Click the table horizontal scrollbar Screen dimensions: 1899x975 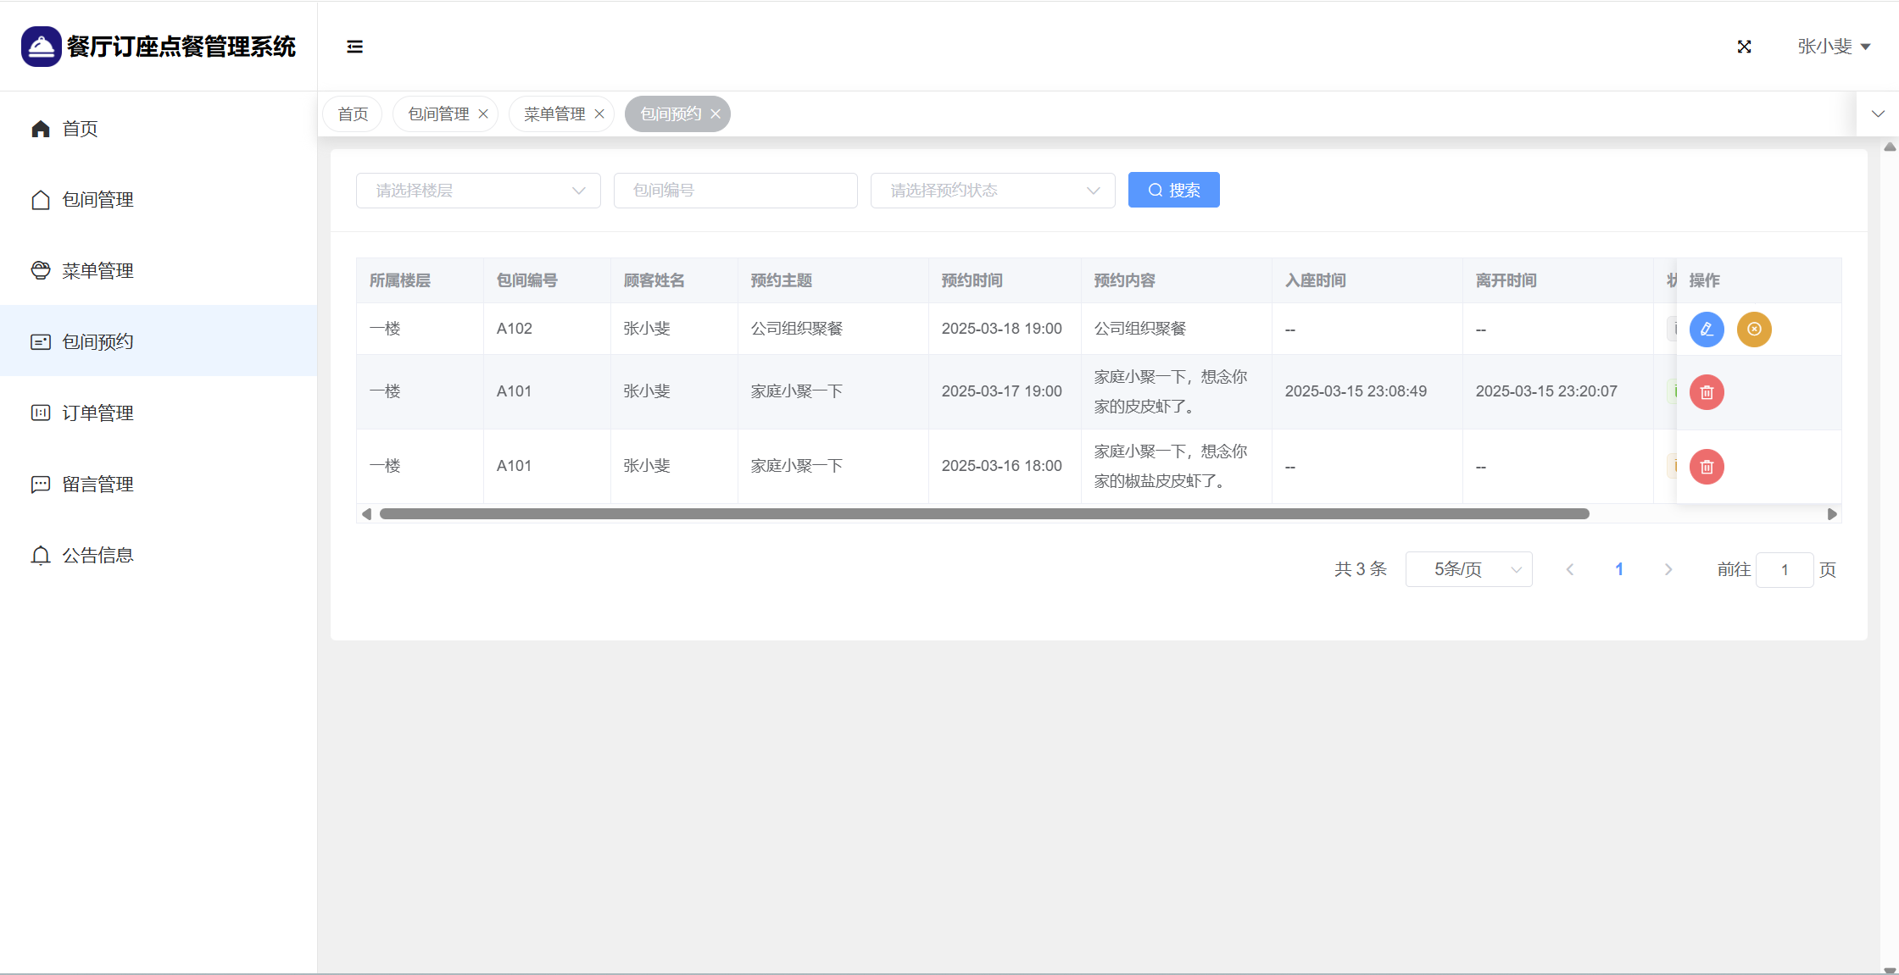(x=983, y=514)
